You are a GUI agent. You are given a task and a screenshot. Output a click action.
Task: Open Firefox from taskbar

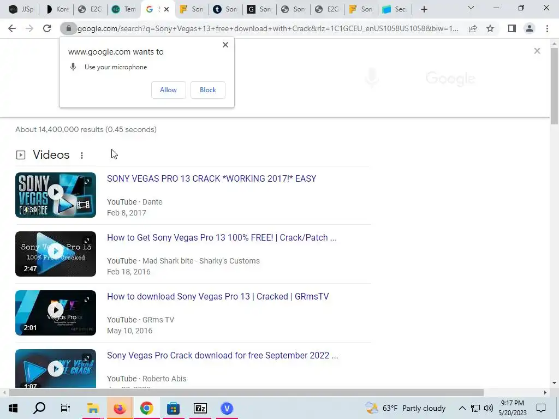click(120, 408)
